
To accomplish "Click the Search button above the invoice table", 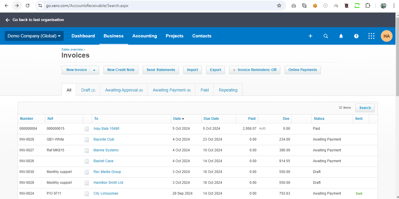I will [x=365, y=108].
